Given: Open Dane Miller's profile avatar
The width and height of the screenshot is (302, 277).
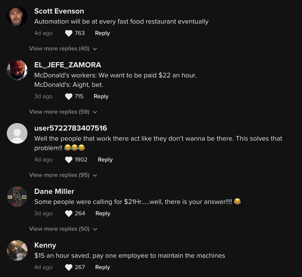Looking at the screenshot, I should click(17, 196).
